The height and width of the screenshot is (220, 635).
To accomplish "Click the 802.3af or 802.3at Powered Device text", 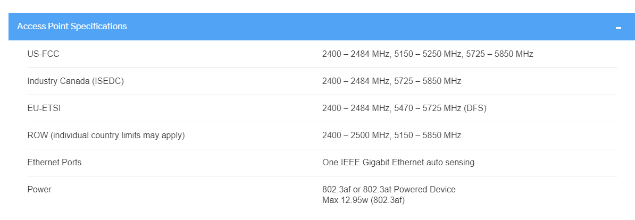I will pos(389,189).
